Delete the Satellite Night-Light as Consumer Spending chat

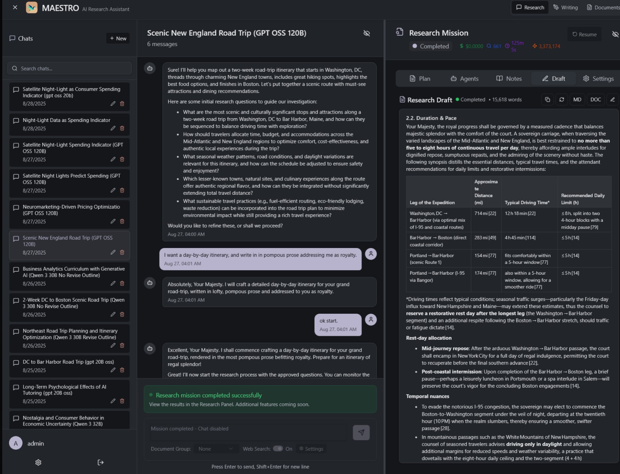point(122,104)
